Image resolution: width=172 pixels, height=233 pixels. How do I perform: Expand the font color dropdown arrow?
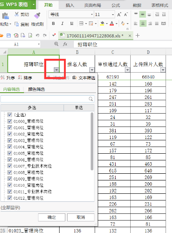116,24
